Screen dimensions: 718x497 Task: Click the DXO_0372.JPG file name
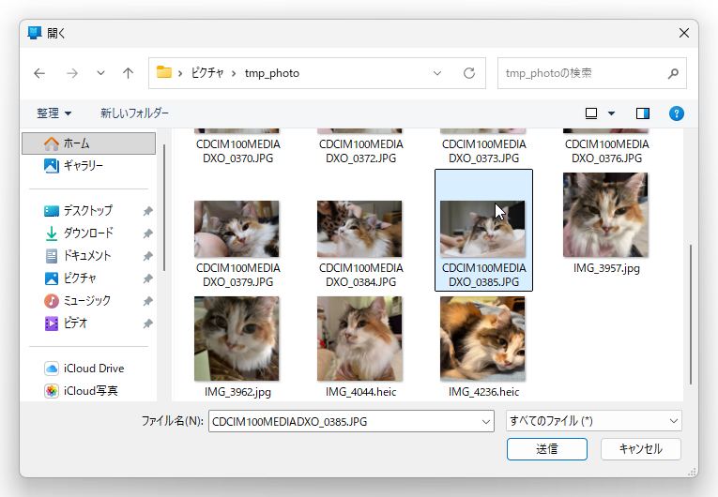point(360,151)
